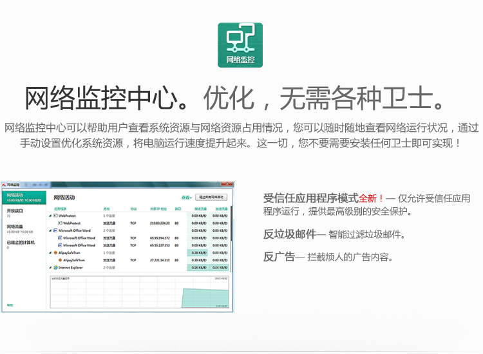The height and width of the screenshot is (354, 483).
Task: Click the AlipaySafeTran group icon
Action: pos(56,252)
